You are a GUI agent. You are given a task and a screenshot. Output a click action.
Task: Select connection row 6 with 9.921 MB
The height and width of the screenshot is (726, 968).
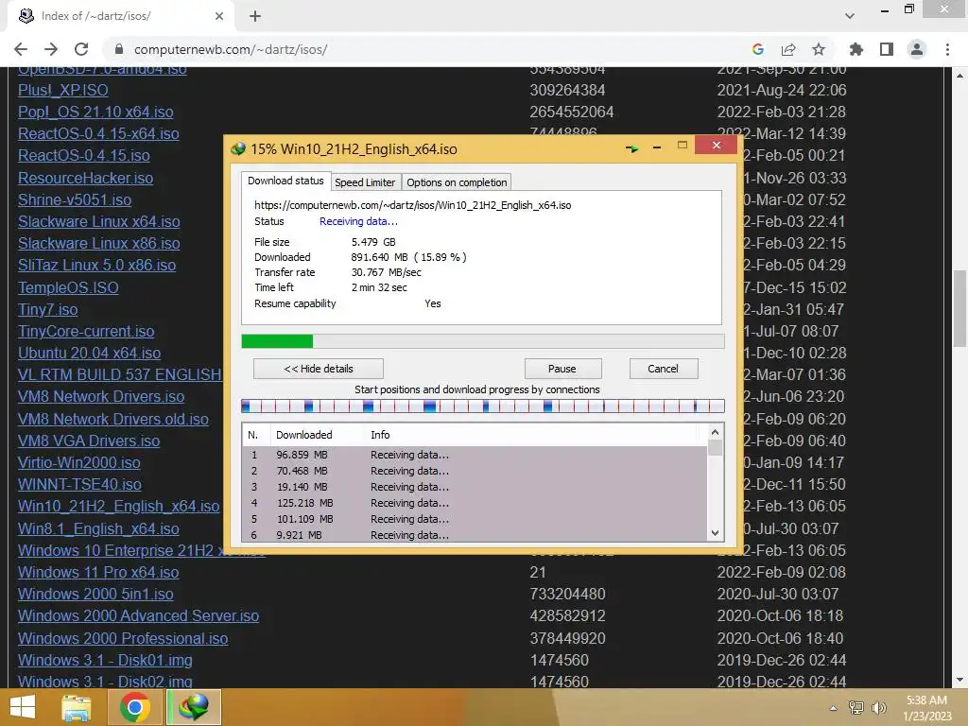tap(475, 535)
